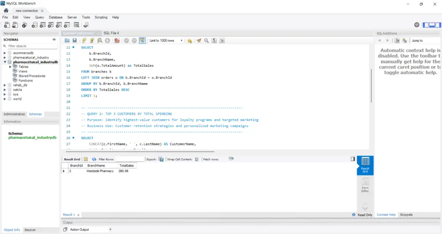Refresh the schemas list

point(54,40)
